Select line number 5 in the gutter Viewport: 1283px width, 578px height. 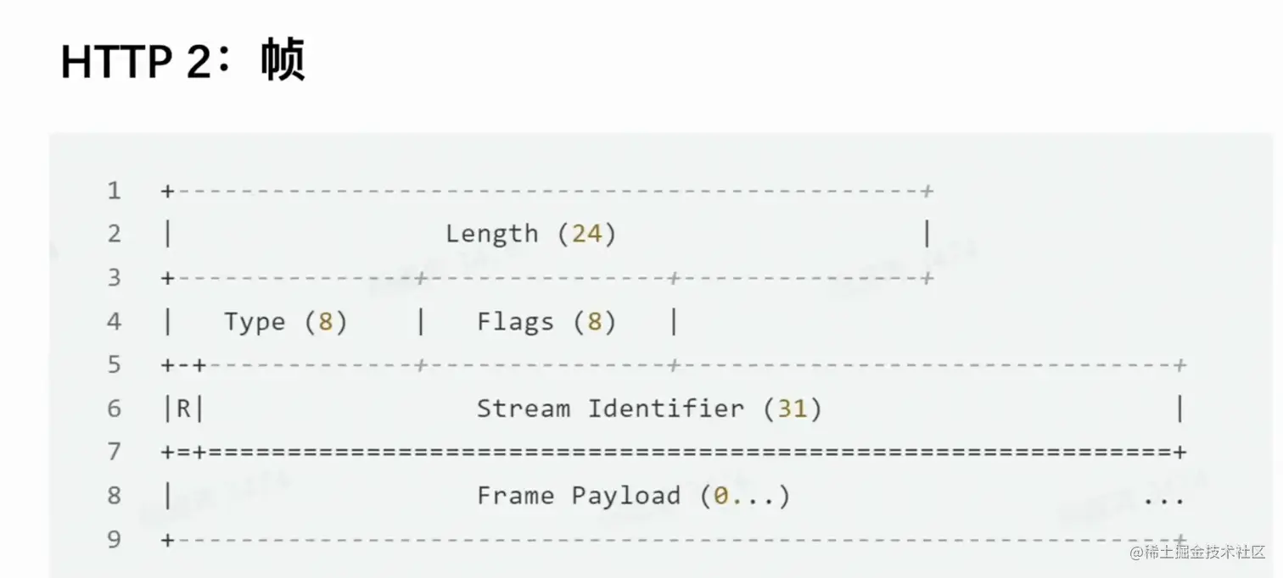[x=115, y=365]
